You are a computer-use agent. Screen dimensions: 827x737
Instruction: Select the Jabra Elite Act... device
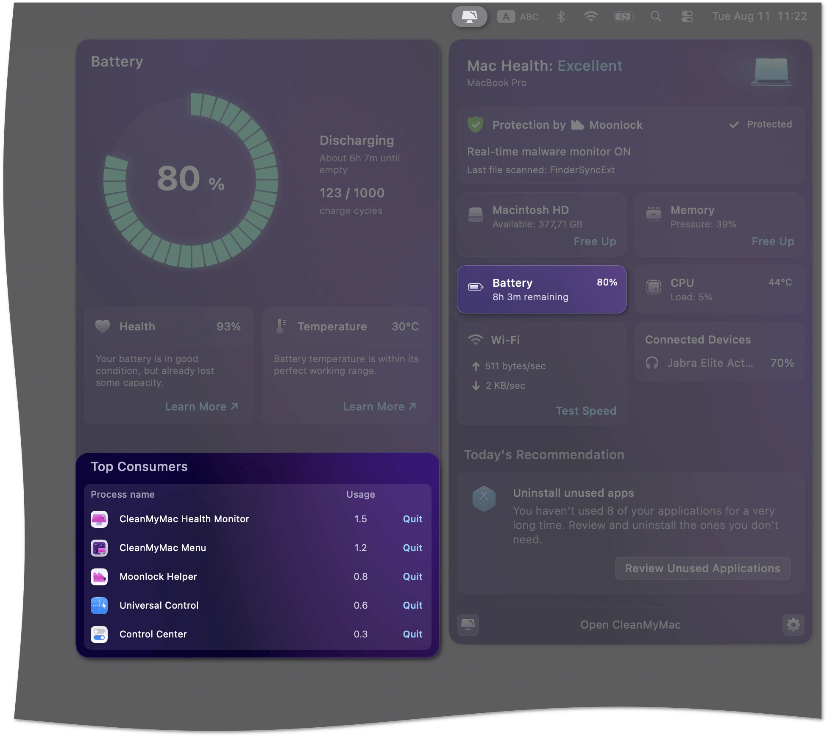coord(719,363)
